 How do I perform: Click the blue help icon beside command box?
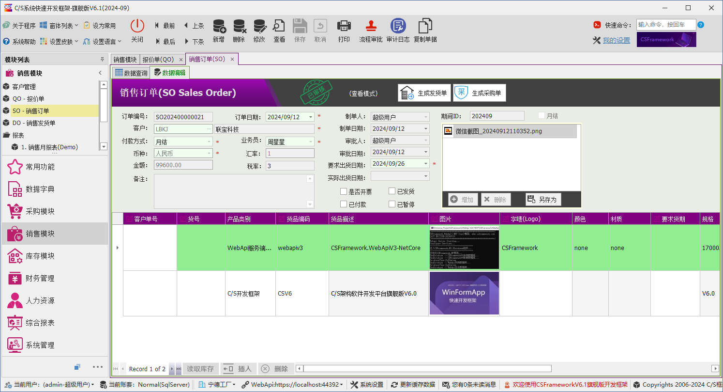point(701,25)
